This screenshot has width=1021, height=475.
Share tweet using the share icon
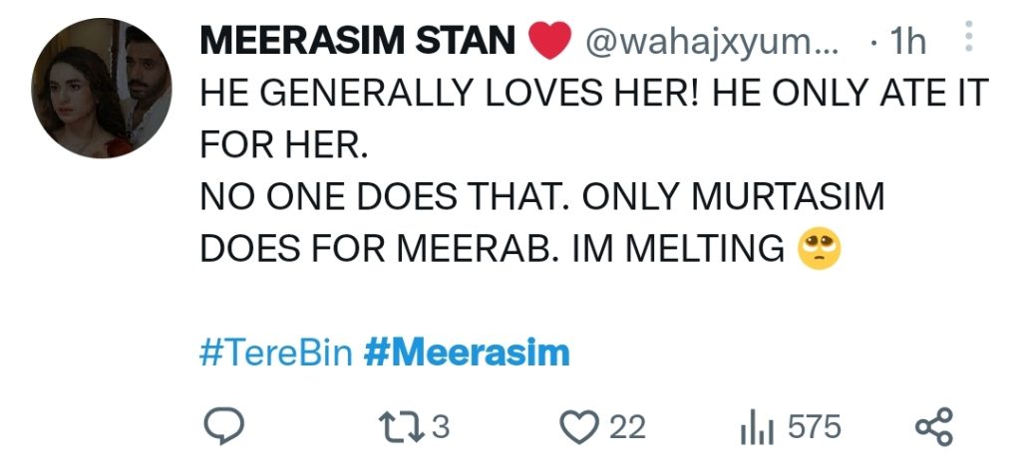[x=934, y=427]
